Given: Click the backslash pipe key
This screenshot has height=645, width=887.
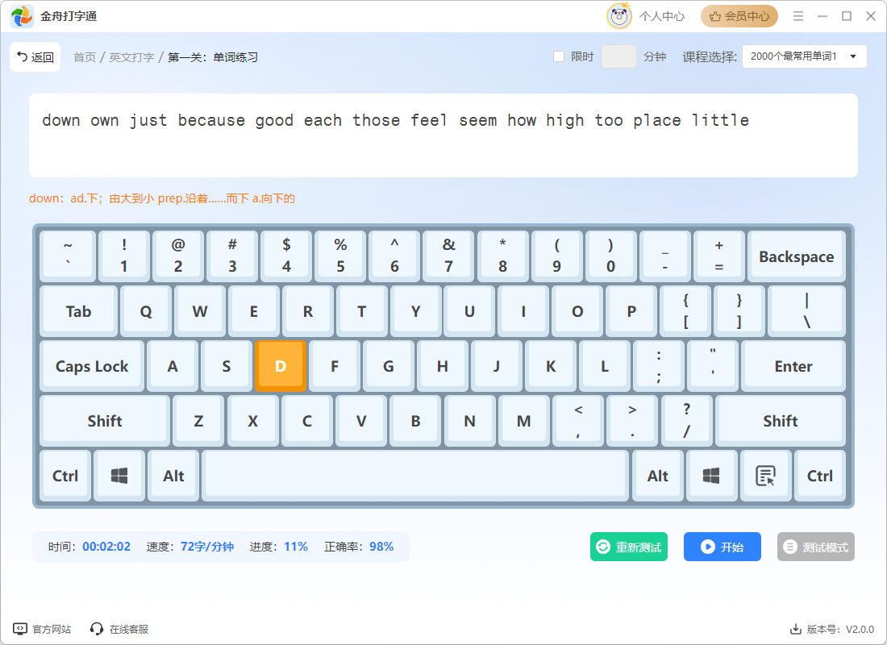Looking at the screenshot, I should tap(807, 311).
